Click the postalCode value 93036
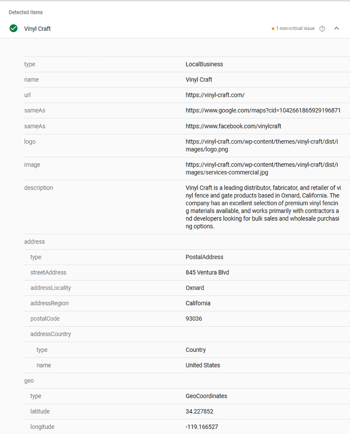This screenshot has width=350, height=434. point(194,319)
